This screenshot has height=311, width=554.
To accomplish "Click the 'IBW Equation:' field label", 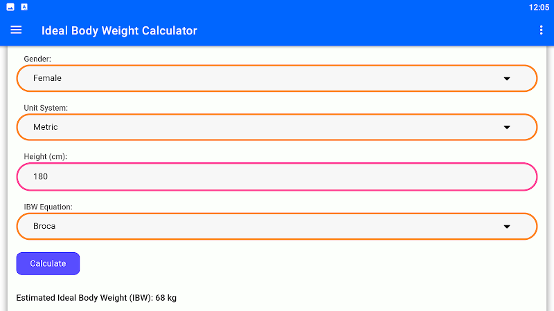I will 48,207.
